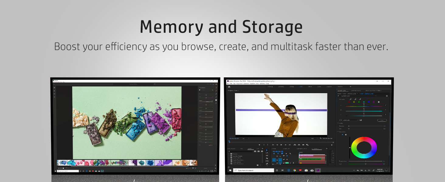Choose the add-color eyedropper with plus sign

(355, 99)
